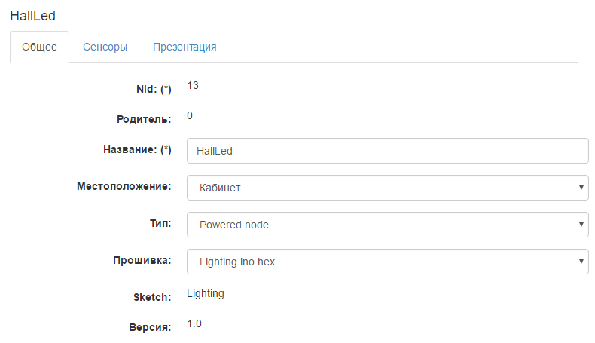595x343 pixels.
Task: Open the Презентация tab
Action: [185, 47]
